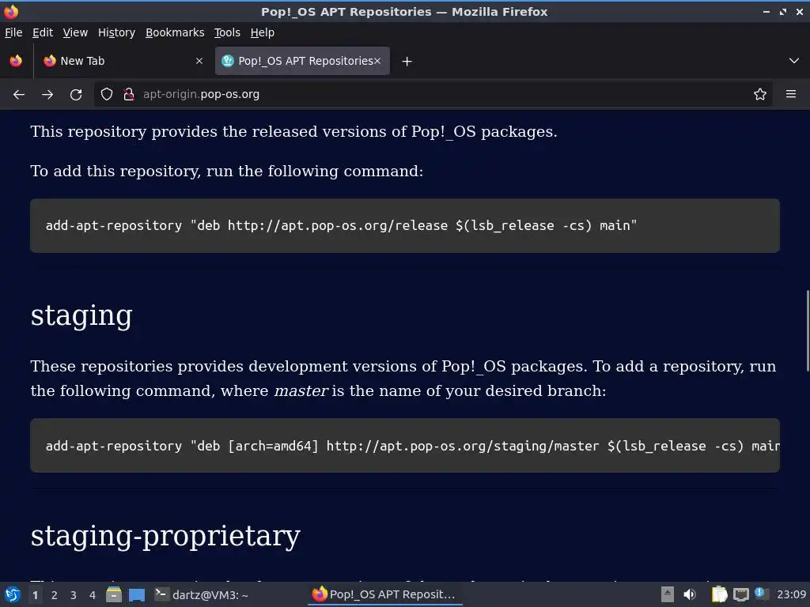
Task: Open clipboard manager tray icon
Action: (x=719, y=594)
